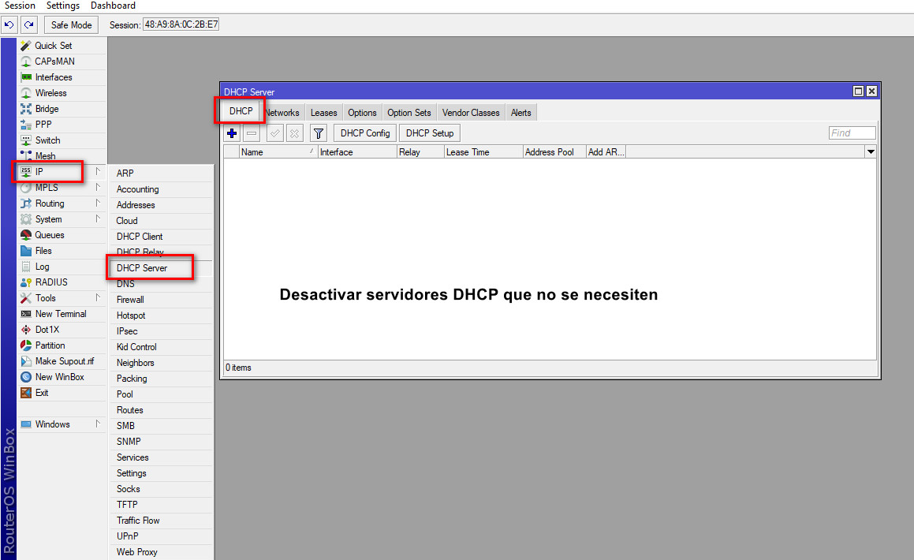Screen dimensions: 914x560
Task: Click the remove (-) icon in DHCP toolbar
Action: point(251,133)
